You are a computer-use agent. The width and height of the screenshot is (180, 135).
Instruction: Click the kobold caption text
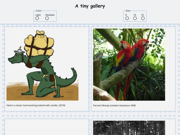click(36, 105)
